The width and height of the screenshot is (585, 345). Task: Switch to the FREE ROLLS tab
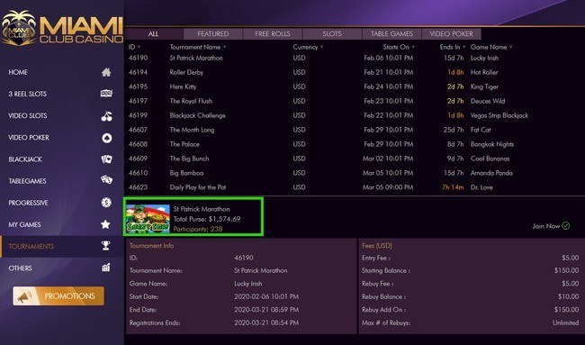click(x=273, y=33)
